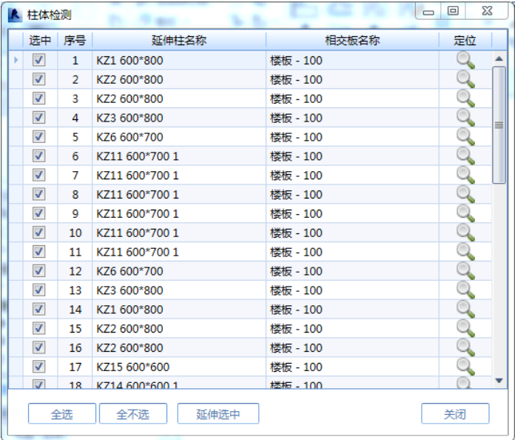Click the 选中 column header
The width and height of the screenshot is (515, 440).
point(40,41)
